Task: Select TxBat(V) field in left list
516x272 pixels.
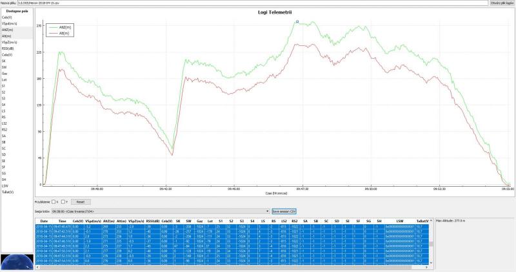Action: coord(8,192)
